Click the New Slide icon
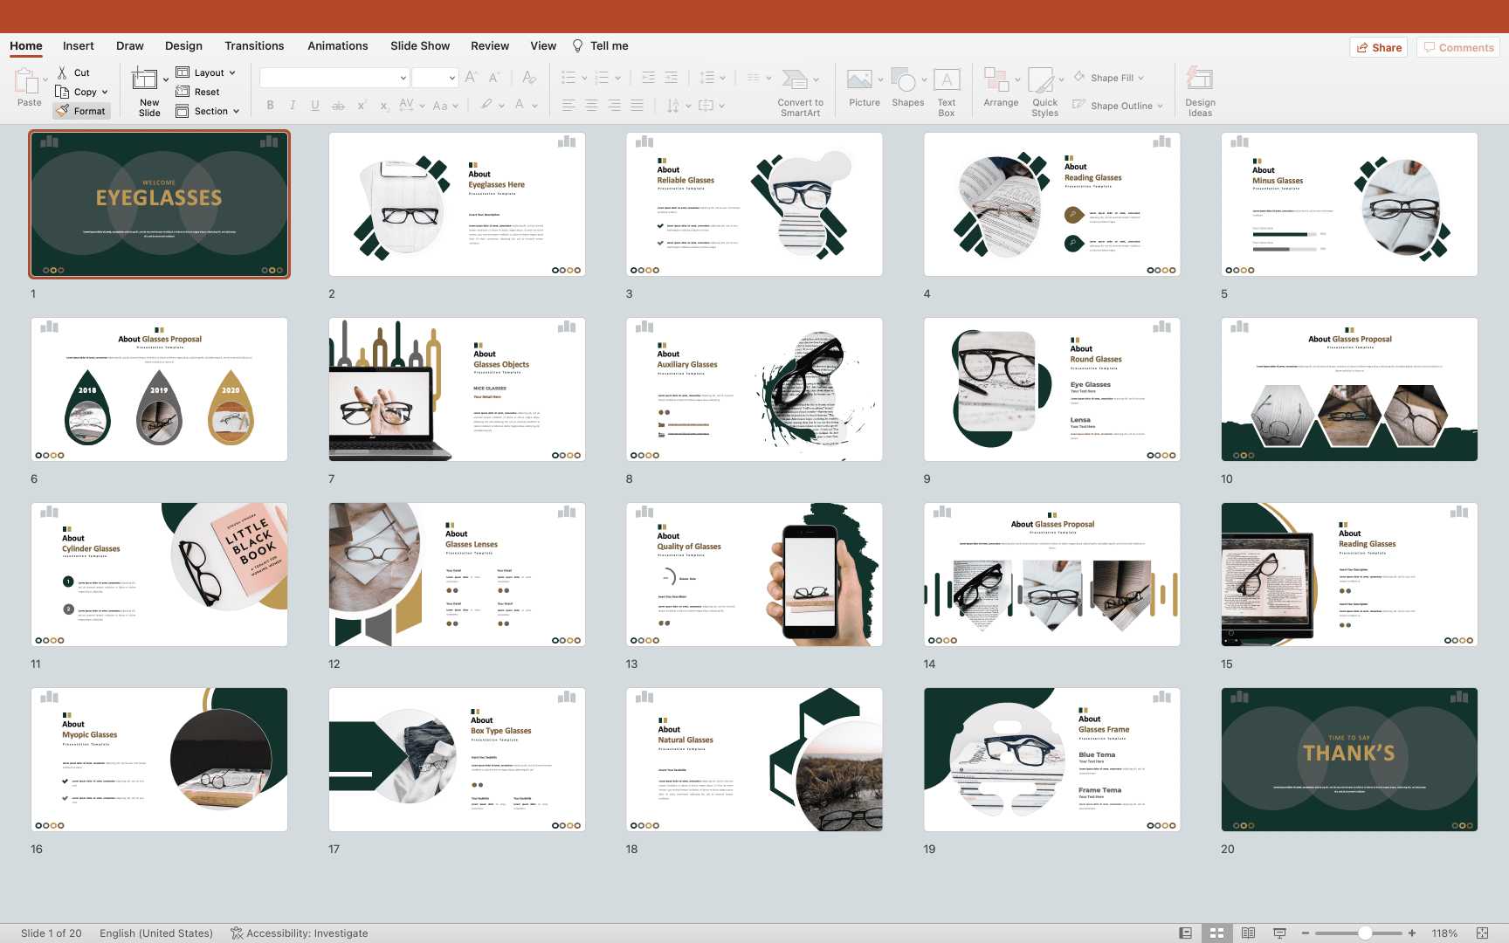Image resolution: width=1509 pixels, height=943 pixels. pos(145,80)
